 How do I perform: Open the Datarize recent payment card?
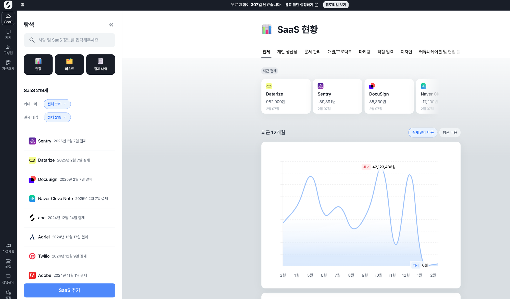(x=286, y=97)
